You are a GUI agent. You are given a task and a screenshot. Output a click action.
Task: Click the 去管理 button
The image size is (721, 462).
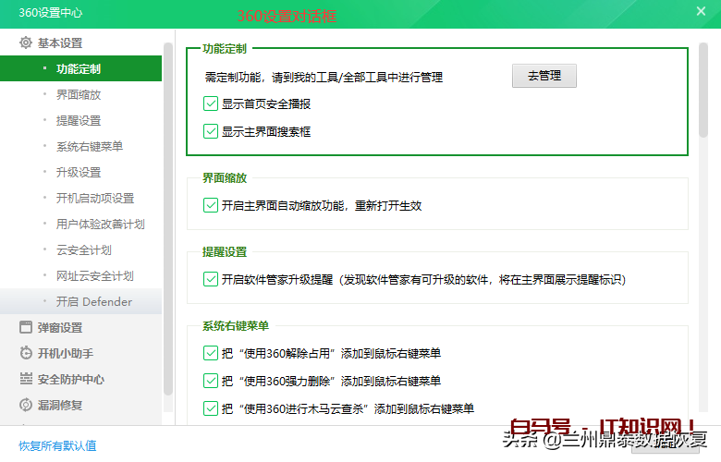tap(544, 76)
